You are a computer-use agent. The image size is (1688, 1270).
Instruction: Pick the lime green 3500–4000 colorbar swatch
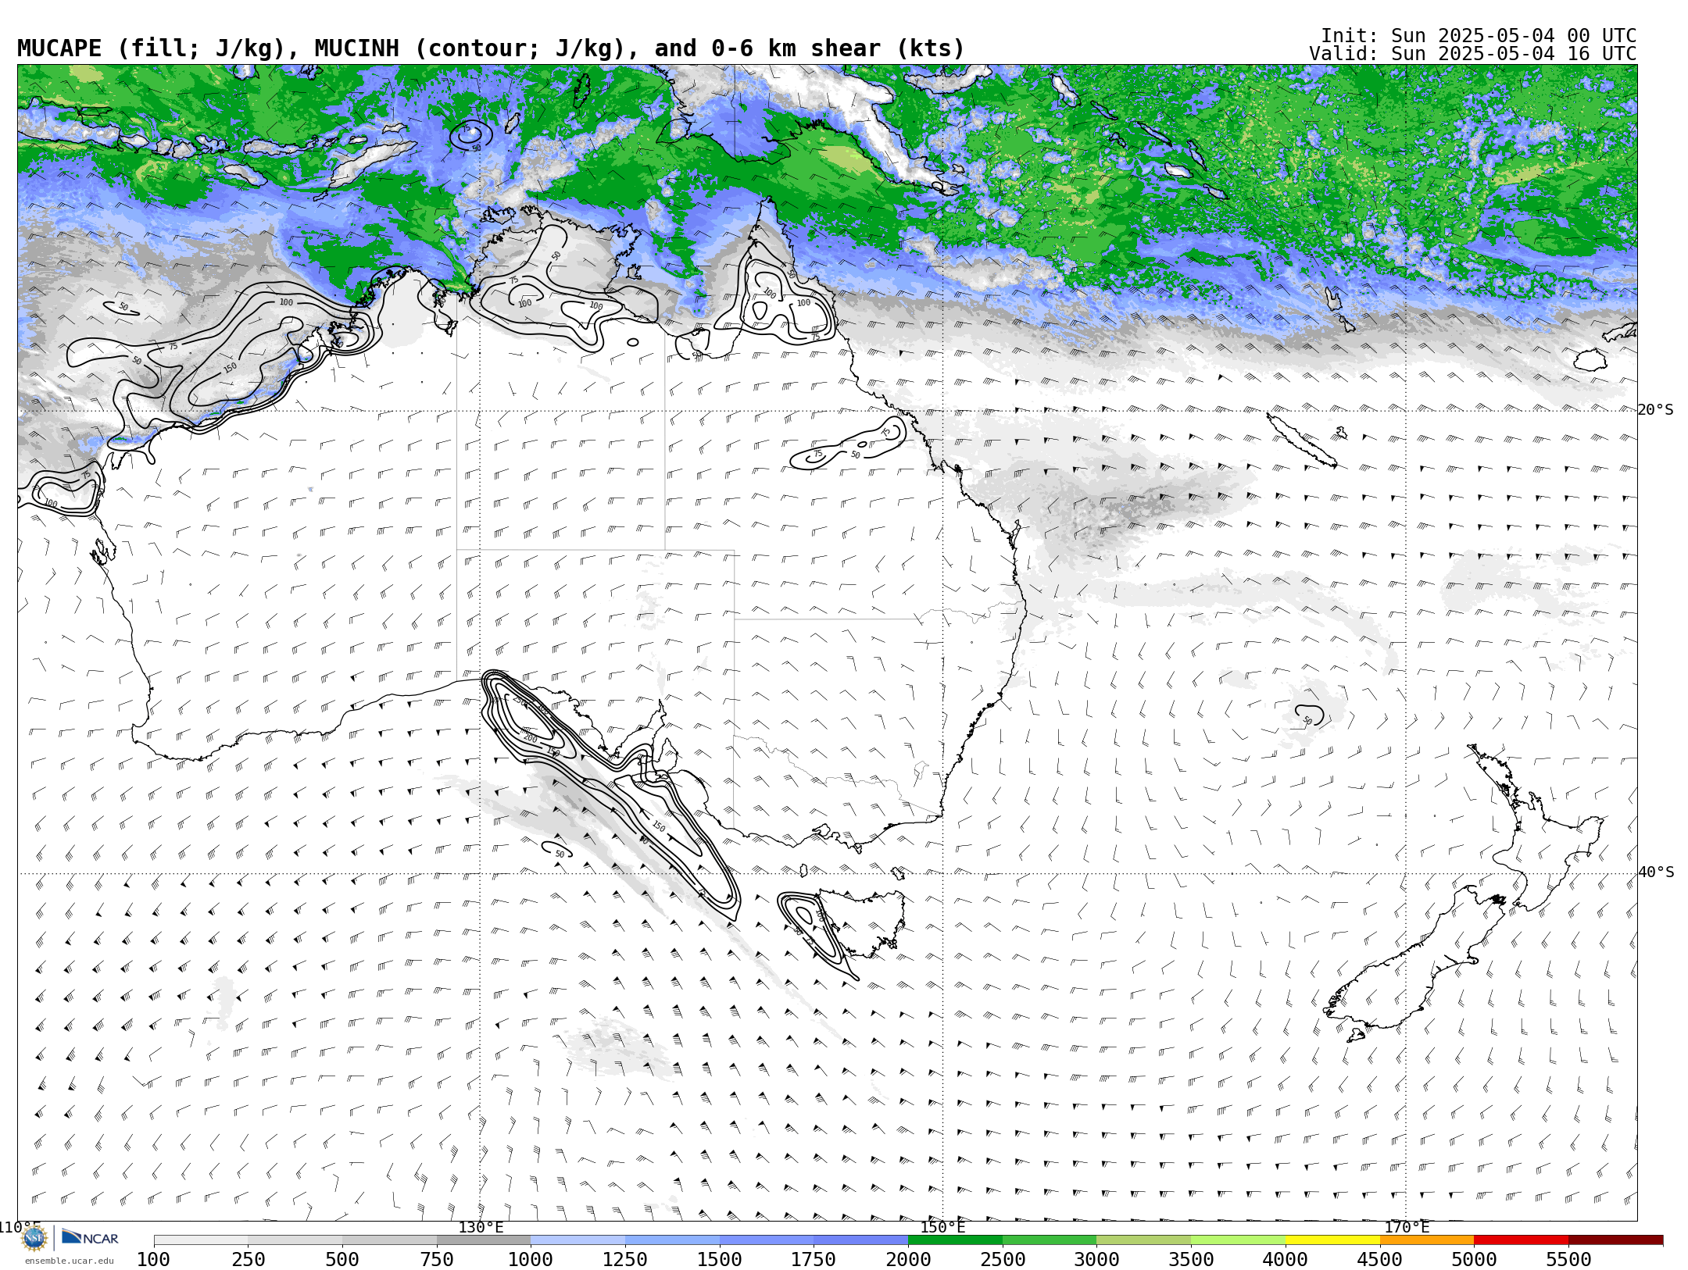(x=1238, y=1240)
